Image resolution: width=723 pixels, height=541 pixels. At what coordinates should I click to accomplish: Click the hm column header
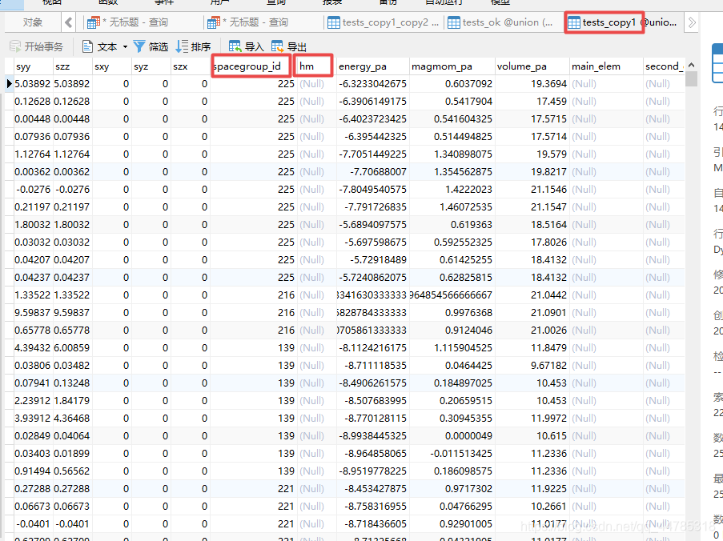317,66
